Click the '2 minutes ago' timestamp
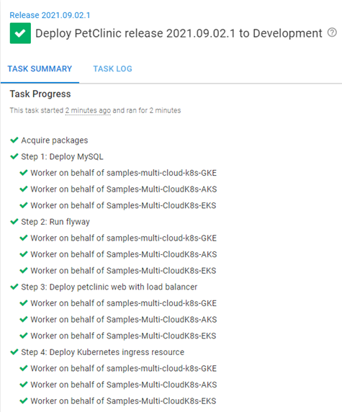 pyautogui.click(x=88, y=110)
